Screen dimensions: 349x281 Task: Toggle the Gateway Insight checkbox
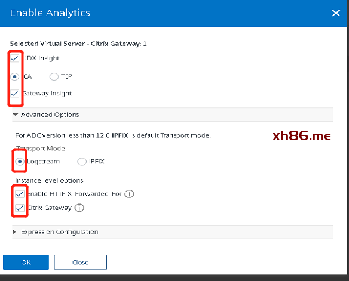tap(15, 94)
